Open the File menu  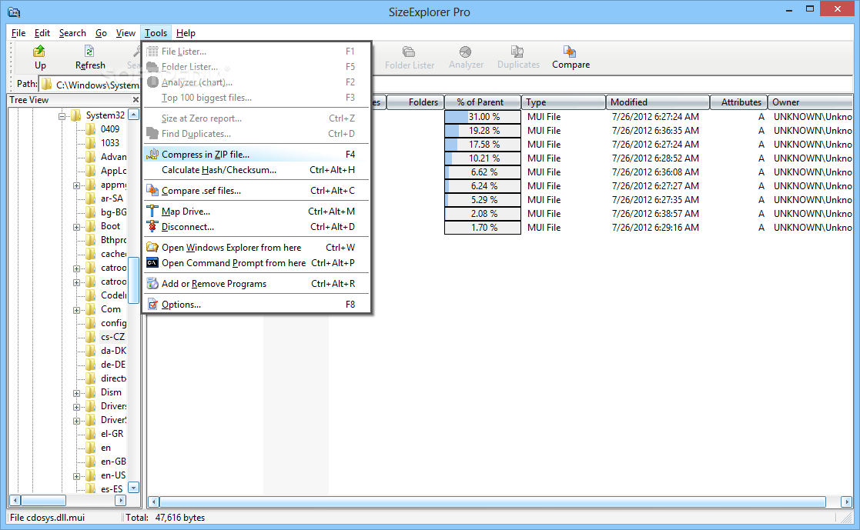(18, 33)
